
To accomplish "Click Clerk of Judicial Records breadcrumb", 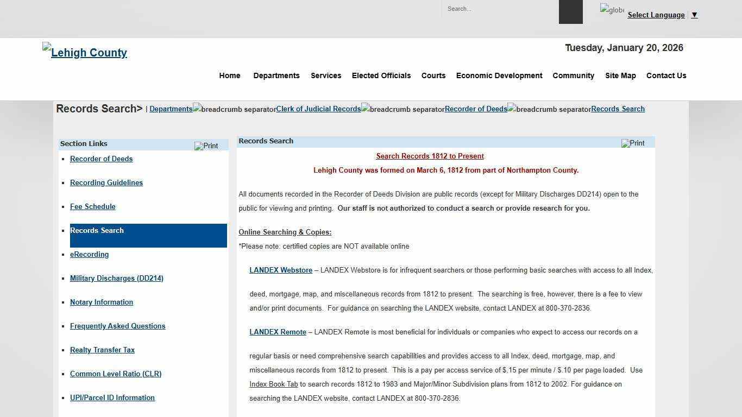I will [318, 109].
